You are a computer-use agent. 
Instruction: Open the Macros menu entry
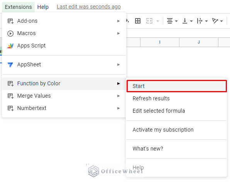pyautogui.click(x=64, y=33)
